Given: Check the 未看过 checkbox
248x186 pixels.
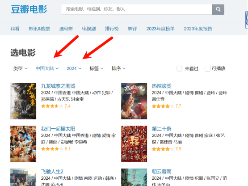Looking at the screenshot, I should tap(179, 68).
